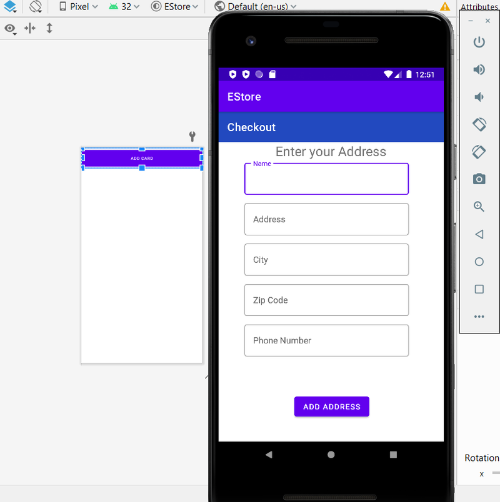The height and width of the screenshot is (502, 500).
Task: Click the emulator toolbar Home circle
Action: tap(479, 262)
